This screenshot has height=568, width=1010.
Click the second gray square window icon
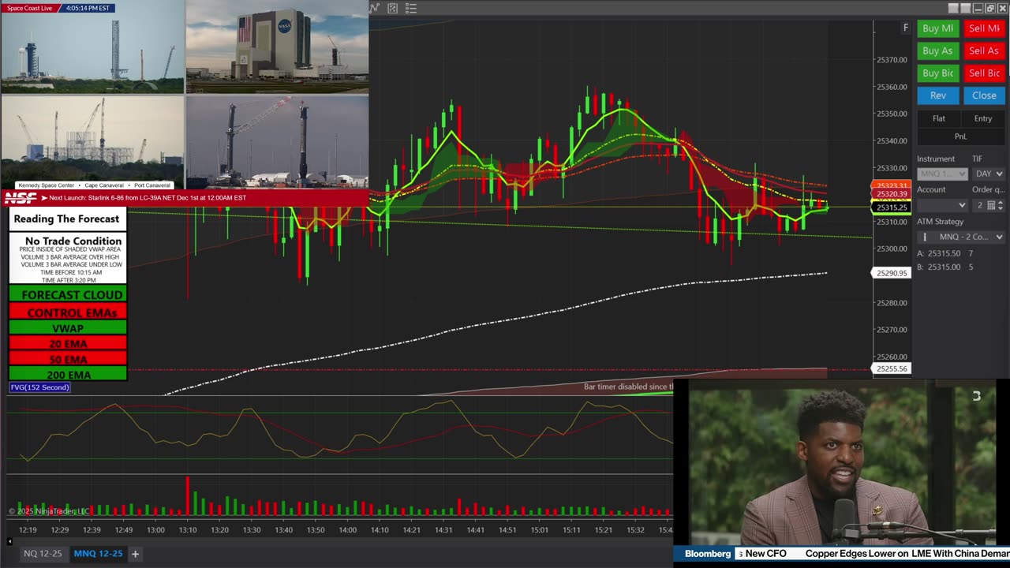965,8
